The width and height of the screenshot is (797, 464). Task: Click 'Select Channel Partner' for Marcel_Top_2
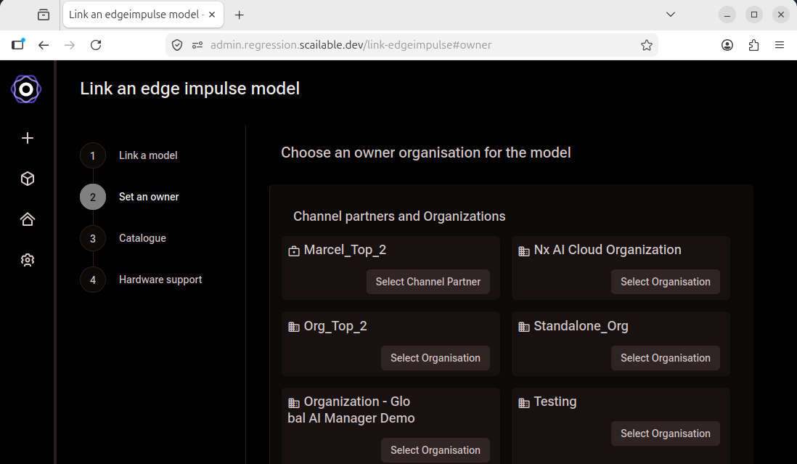click(x=428, y=282)
